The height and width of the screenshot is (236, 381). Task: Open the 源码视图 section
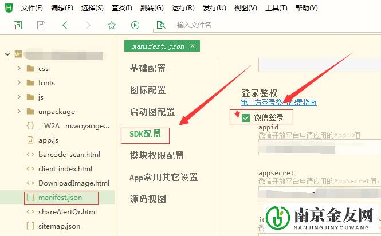148,199
